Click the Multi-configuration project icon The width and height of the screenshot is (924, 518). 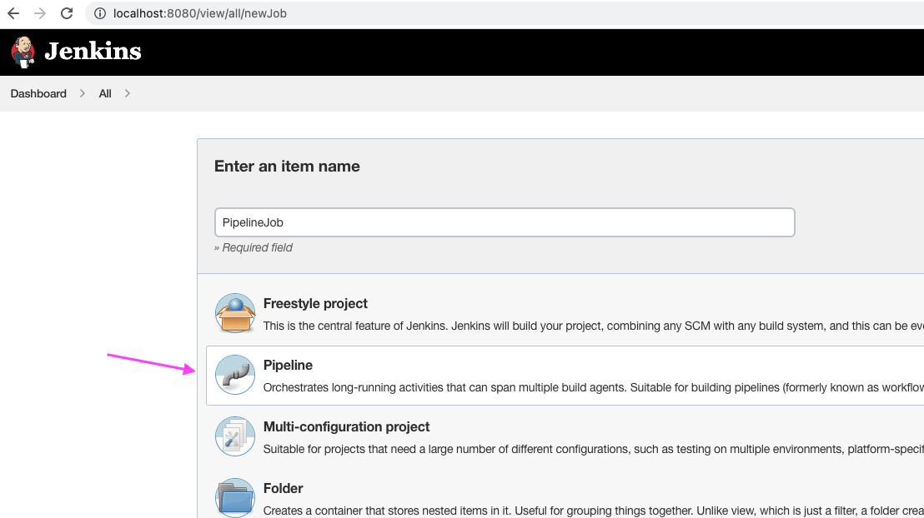tap(234, 436)
